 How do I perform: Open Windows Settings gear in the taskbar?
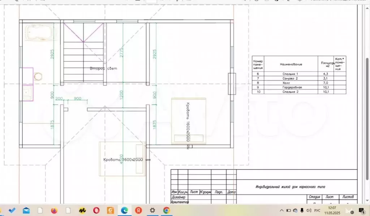click(152, 210)
